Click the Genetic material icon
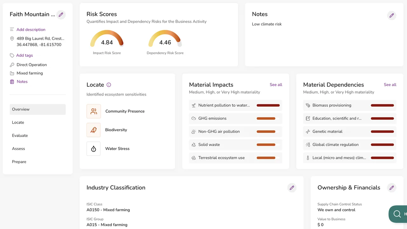 (308, 132)
